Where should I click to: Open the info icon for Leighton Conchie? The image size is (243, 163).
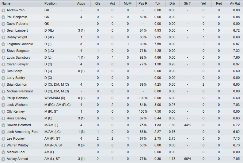(3, 44)
